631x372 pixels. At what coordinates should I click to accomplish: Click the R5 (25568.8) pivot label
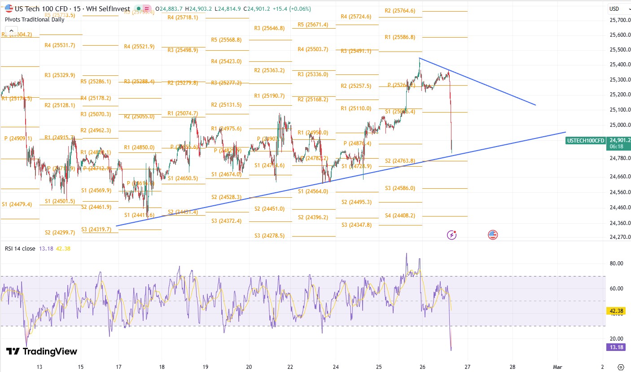click(x=226, y=40)
